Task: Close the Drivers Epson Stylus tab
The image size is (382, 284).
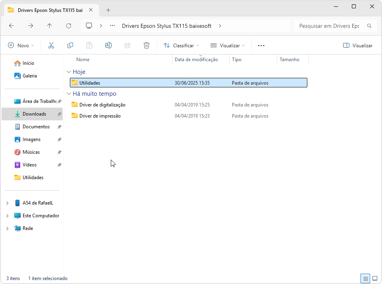Action: [x=91, y=10]
